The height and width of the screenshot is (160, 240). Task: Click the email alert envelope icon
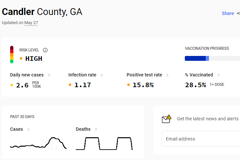coord(167,119)
